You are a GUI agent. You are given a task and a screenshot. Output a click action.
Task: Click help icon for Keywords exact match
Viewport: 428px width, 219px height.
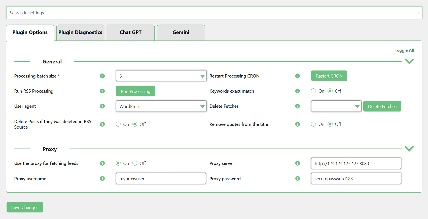[298, 91]
